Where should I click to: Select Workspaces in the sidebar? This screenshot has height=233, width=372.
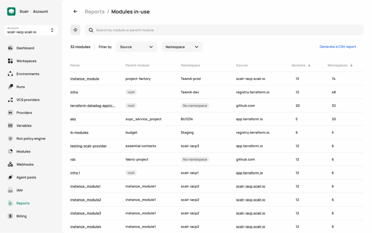click(26, 61)
